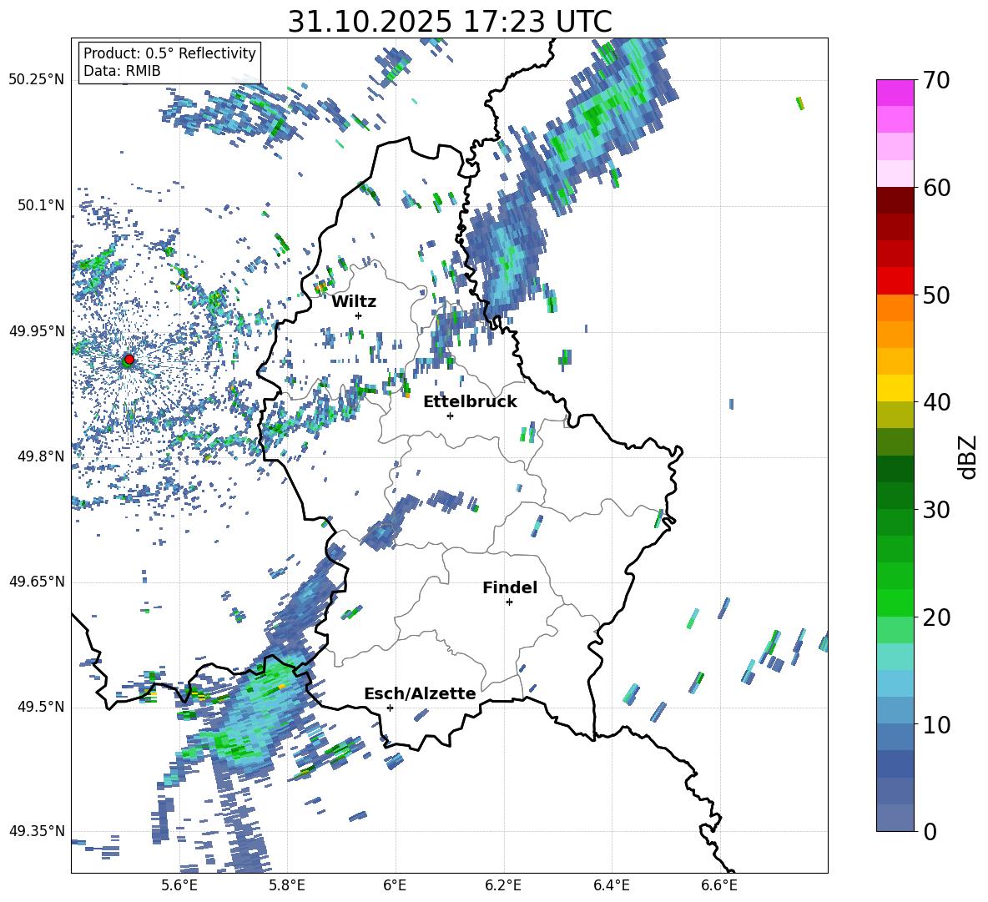Viewport: 988px width, 902px height.
Task: Click the Ettelbruck station cross marker
Action: coord(450,416)
